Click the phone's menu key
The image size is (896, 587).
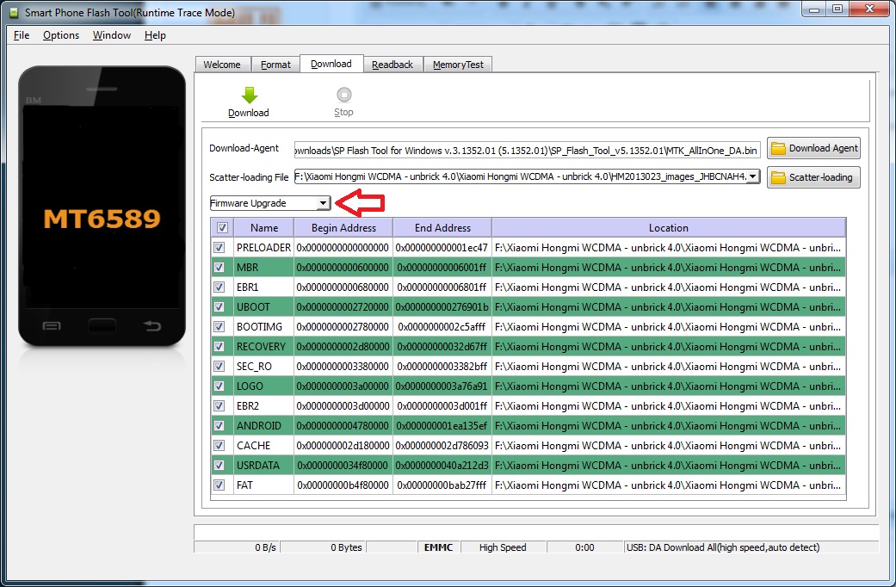[52, 325]
